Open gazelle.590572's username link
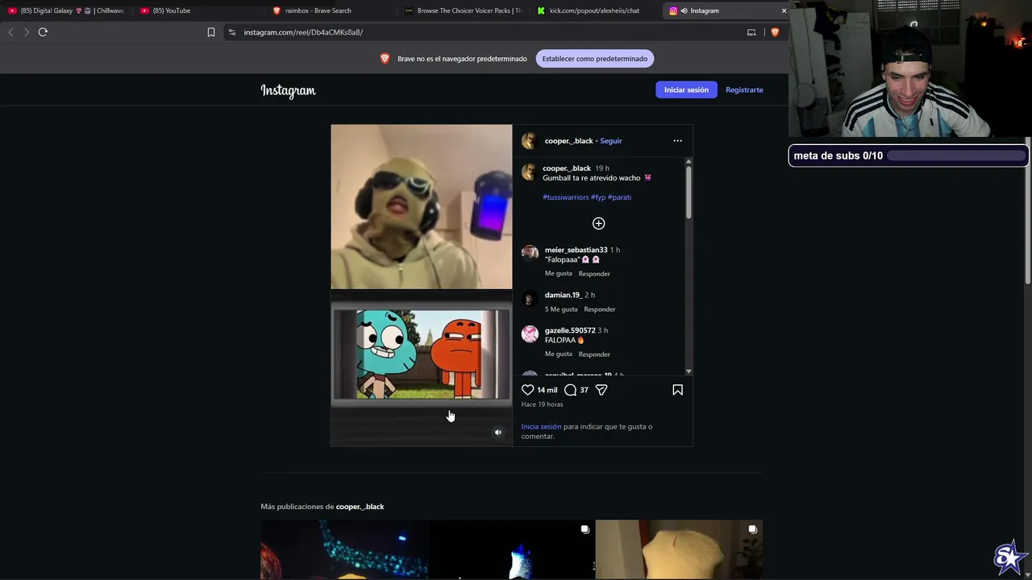The height and width of the screenshot is (580, 1032). coord(570,331)
